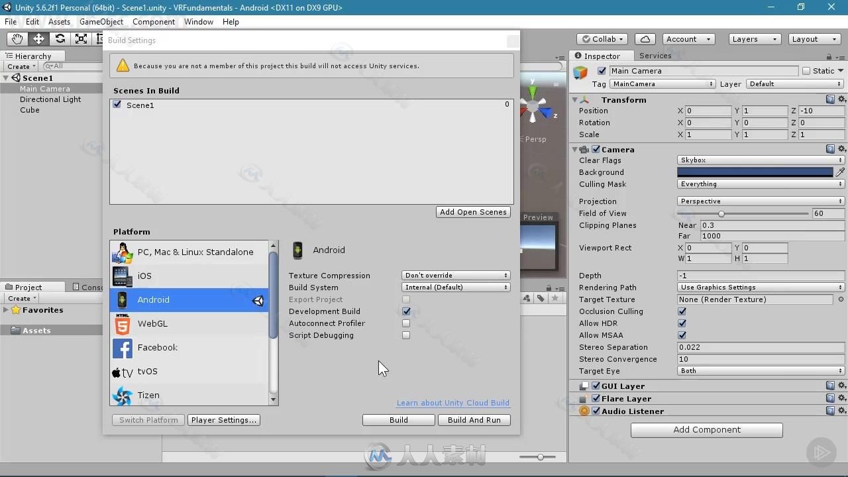
Task: Open Rendering Path dropdown
Action: pos(761,288)
